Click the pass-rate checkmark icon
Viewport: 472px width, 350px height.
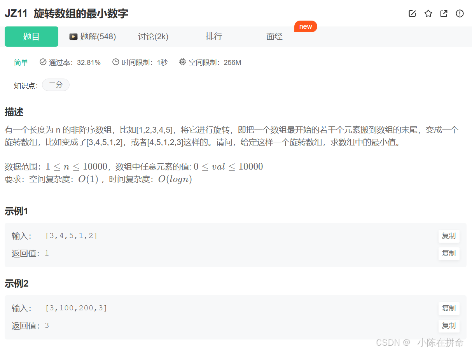43,62
